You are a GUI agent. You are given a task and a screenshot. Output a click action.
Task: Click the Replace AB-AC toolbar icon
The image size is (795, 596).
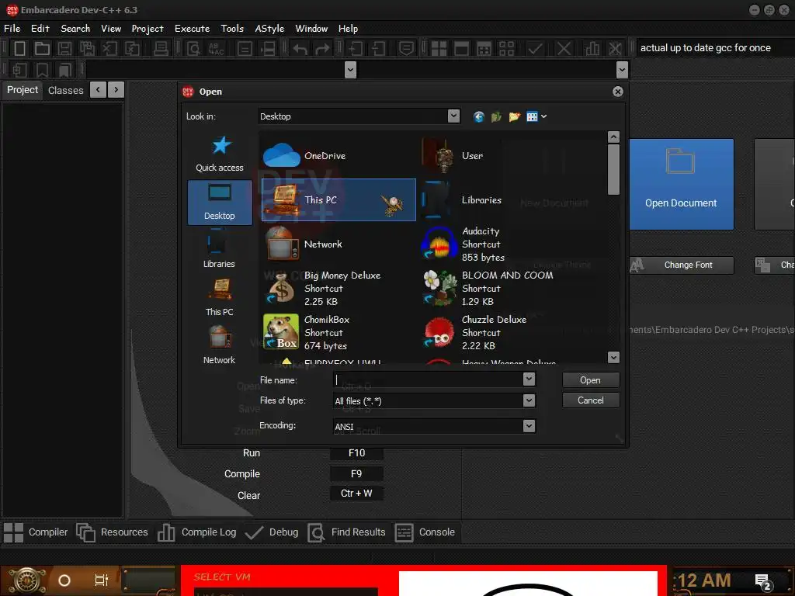point(216,49)
